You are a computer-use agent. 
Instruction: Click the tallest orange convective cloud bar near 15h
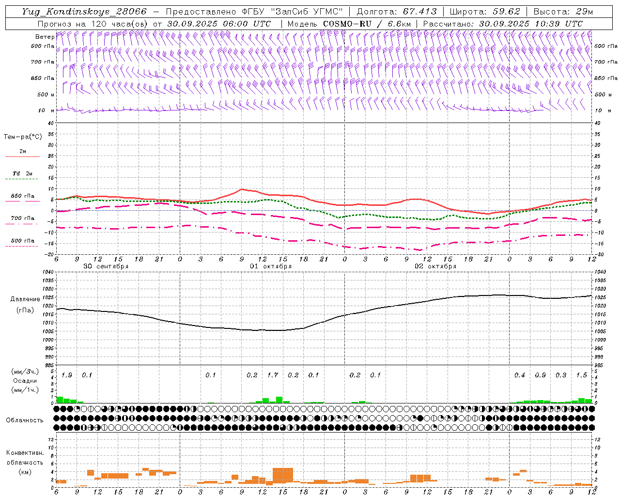click(283, 475)
